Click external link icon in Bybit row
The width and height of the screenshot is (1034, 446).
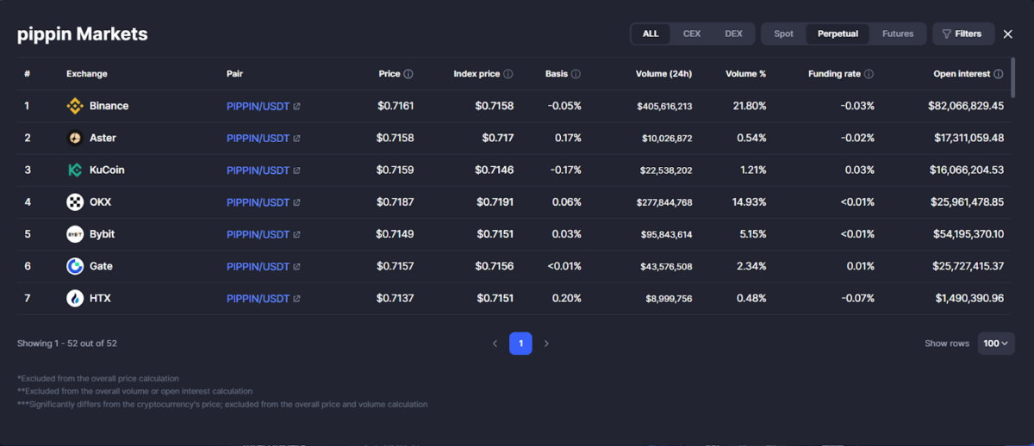tap(297, 234)
